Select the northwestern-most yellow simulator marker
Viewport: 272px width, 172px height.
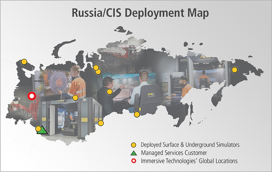pos(24,62)
